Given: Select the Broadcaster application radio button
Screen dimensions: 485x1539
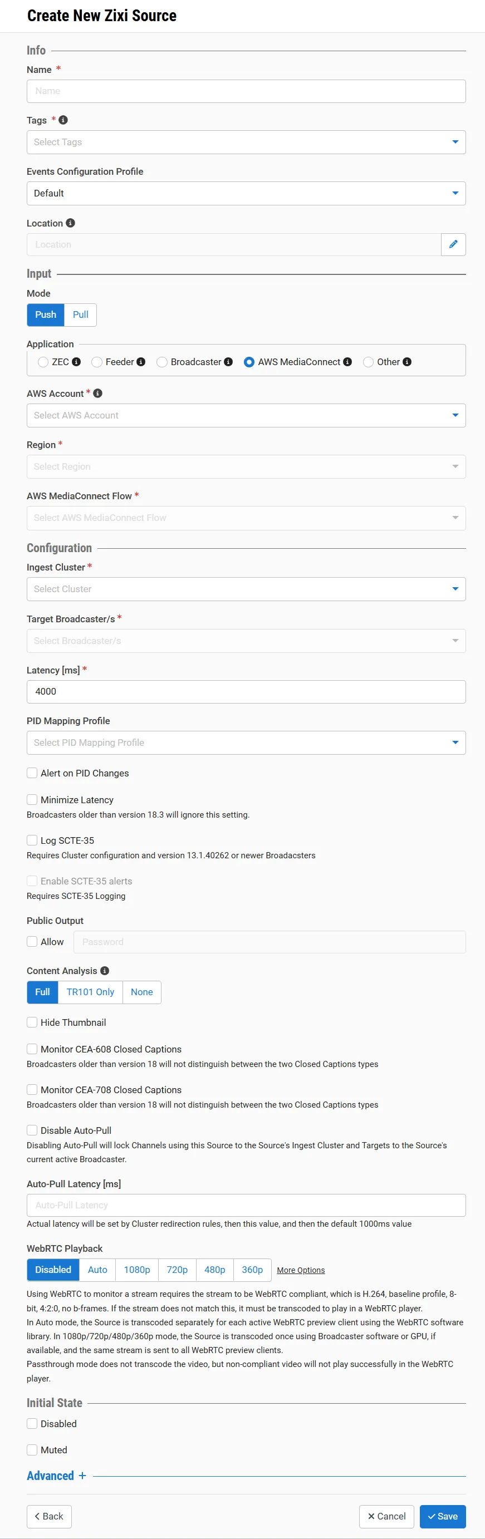Looking at the screenshot, I should (162, 362).
